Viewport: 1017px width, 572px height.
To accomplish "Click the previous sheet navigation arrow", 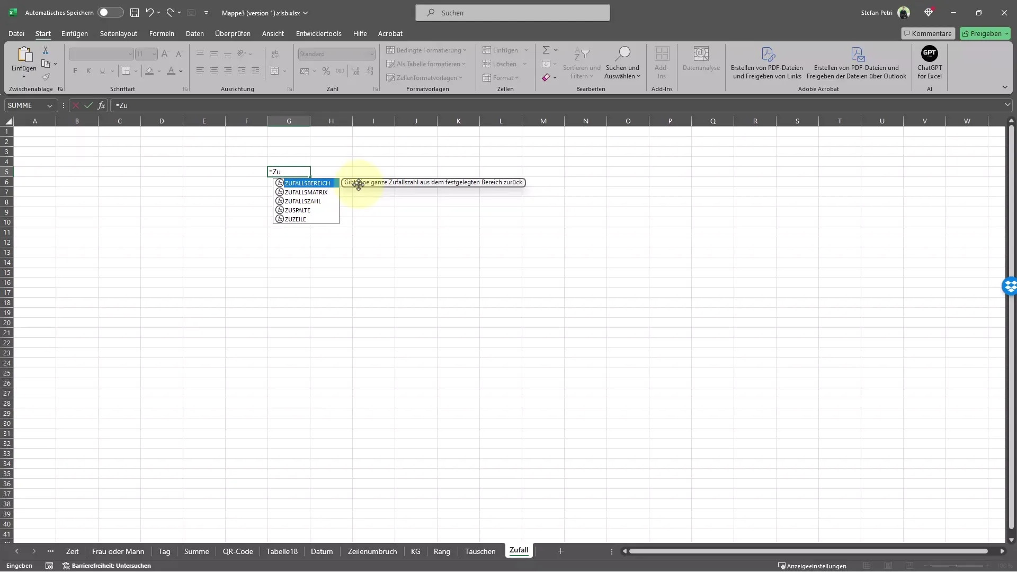I will point(16,551).
